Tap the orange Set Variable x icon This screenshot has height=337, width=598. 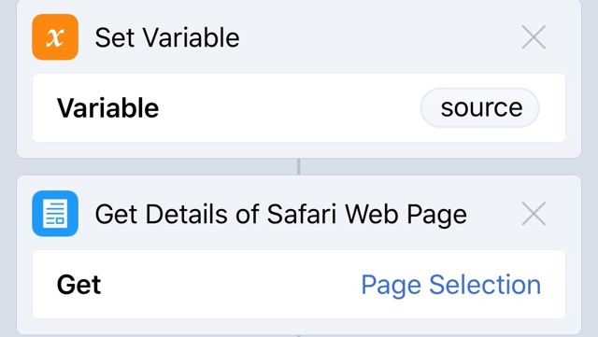55,37
